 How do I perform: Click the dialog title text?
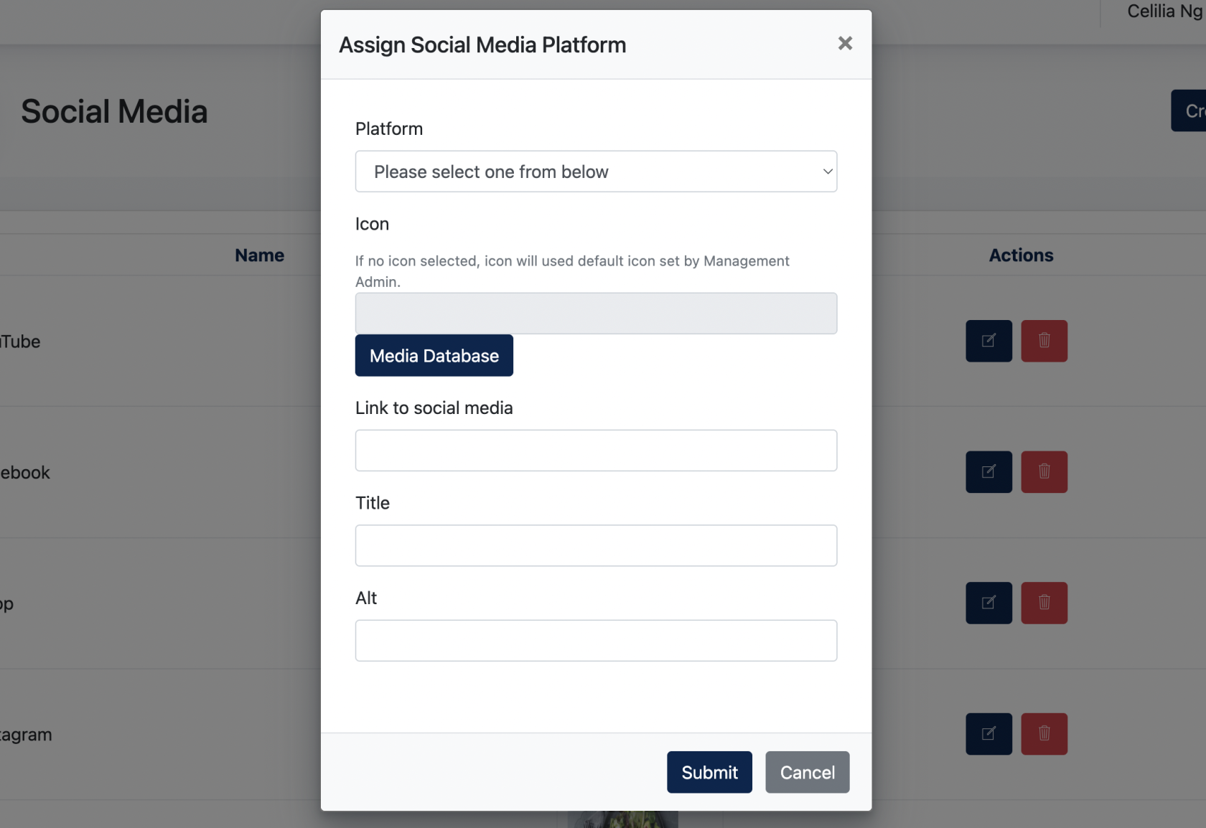482,44
